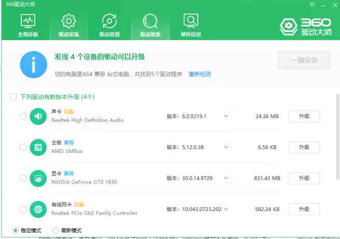
Task: Click the NVIDIA graphics card icon
Action: click(38, 178)
